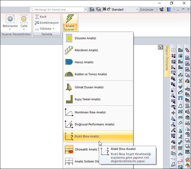Open the Rapor Önizleme side tab
This screenshot has width=191, height=169.
pos(166,58)
